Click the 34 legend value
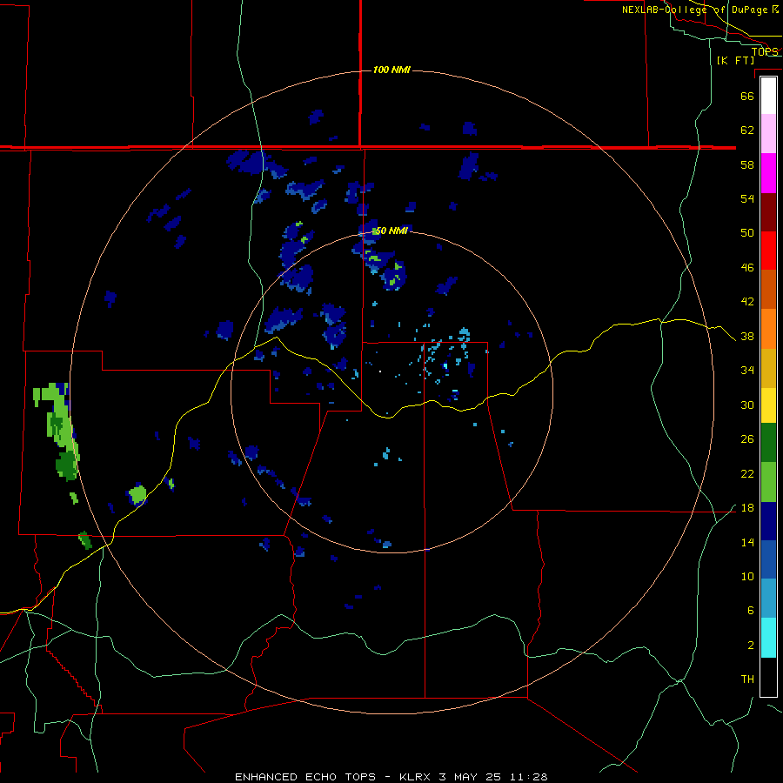The width and height of the screenshot is (783, 783). click(x=747, y=371)
